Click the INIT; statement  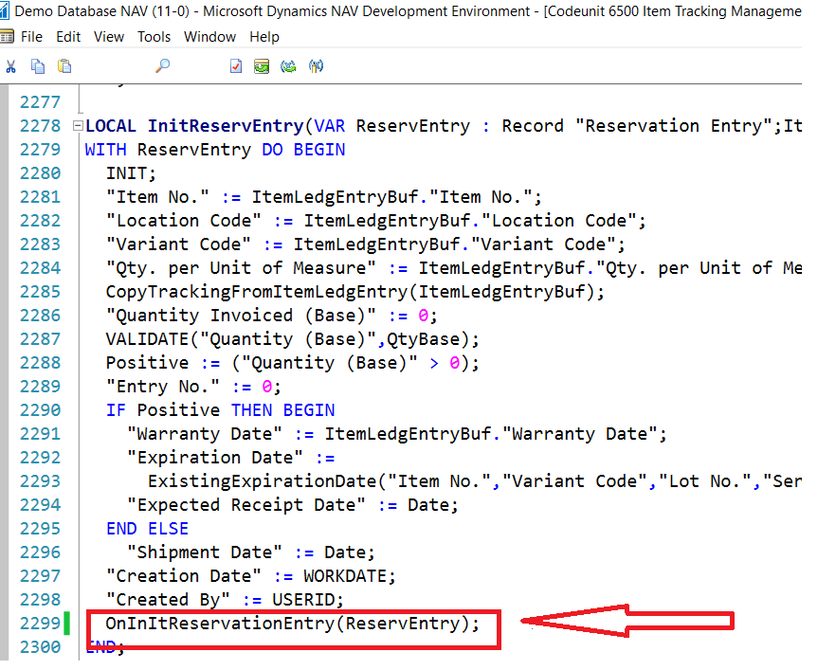131,173
